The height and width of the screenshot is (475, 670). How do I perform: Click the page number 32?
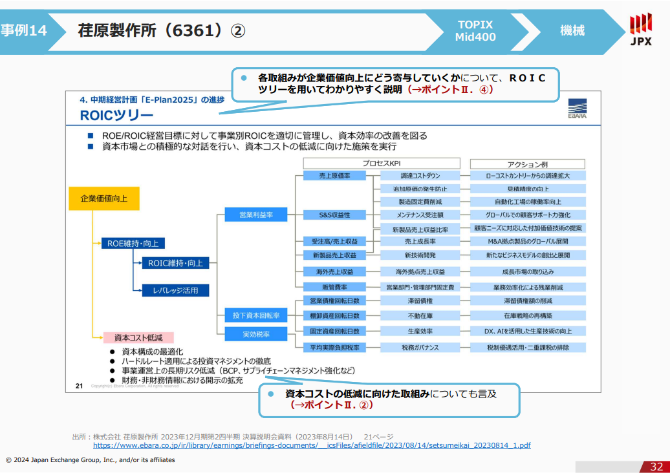pos(656,467)
